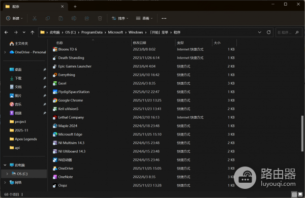Sort by the Size column header
The width and height of the screenshot is (305, 198).
tap(224, 43)
